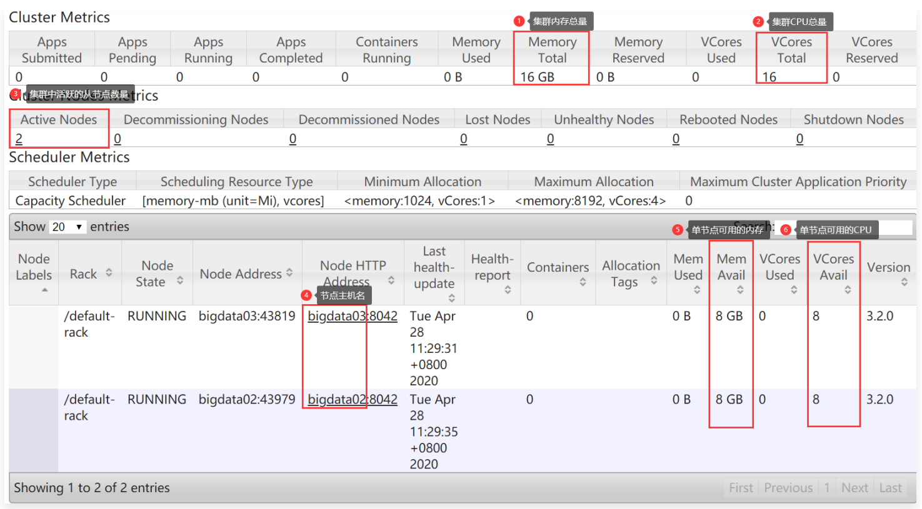
Task: Sort by Node State column arrows
Action: 180,280
